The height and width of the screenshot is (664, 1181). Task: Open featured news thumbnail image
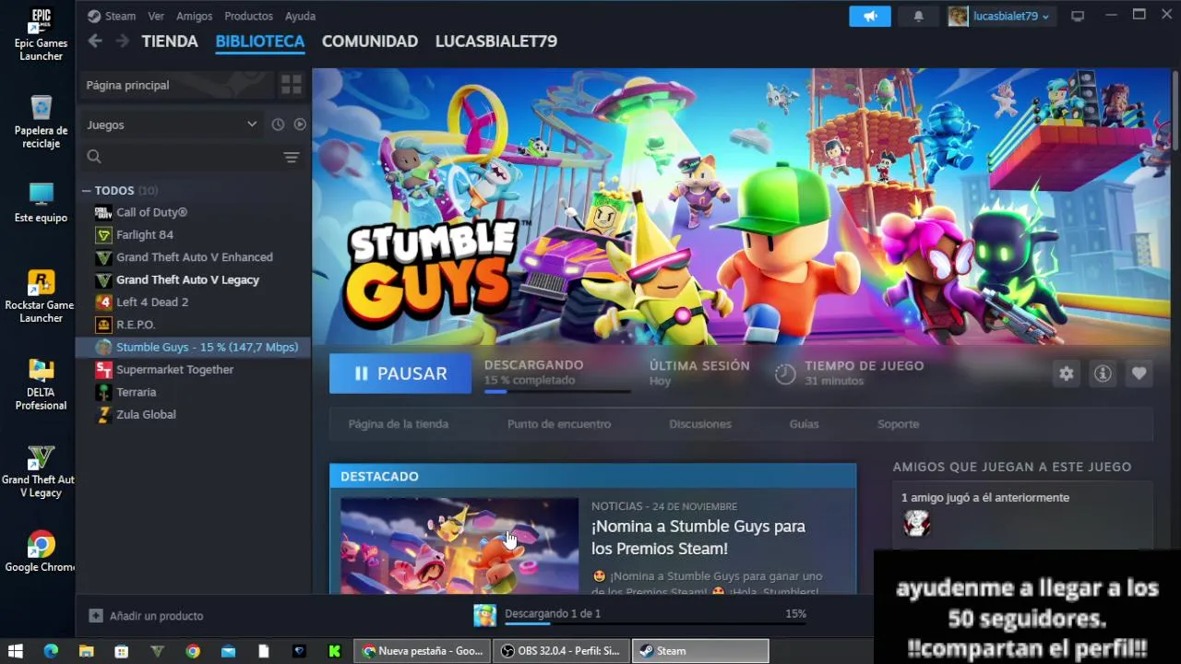coord(459,546)
